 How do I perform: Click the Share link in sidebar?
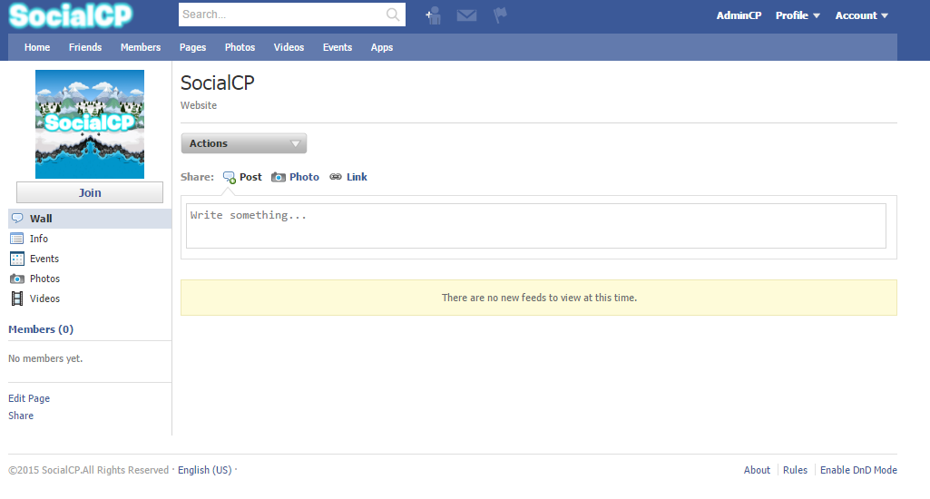[x=21, y=416]
